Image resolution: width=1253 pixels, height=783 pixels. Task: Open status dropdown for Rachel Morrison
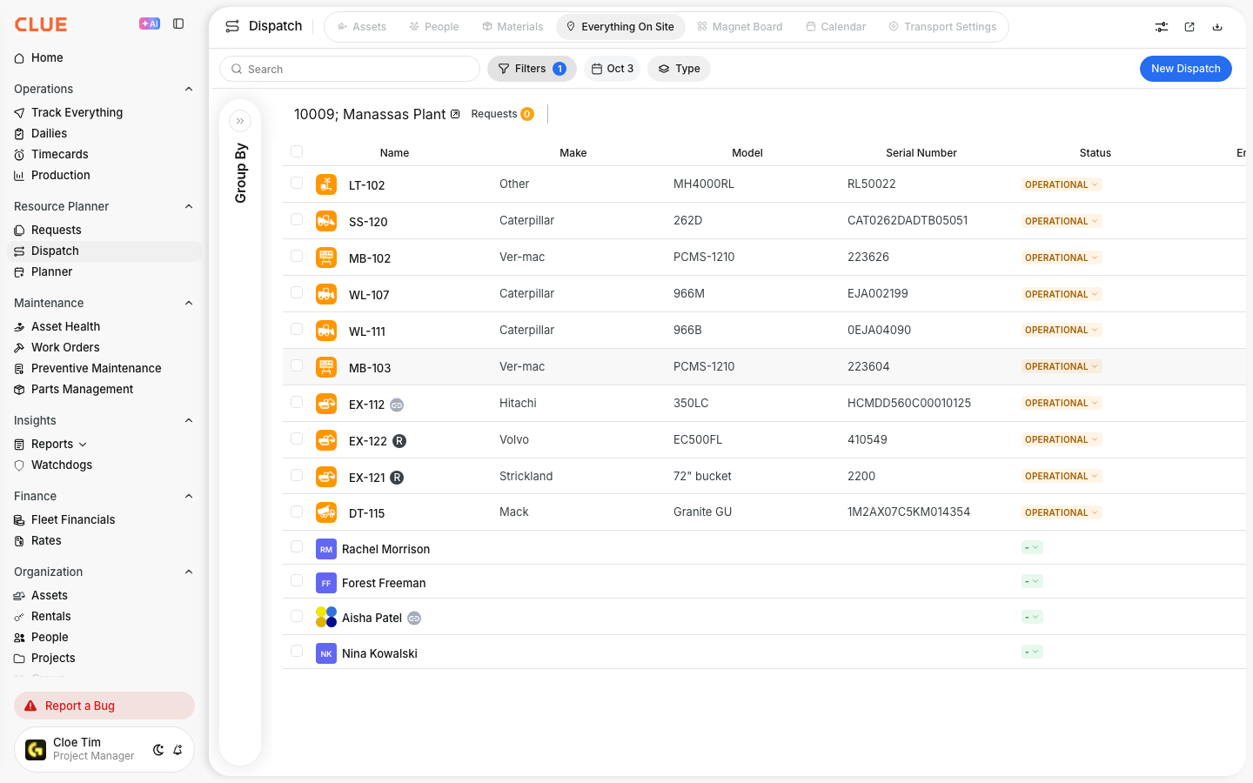coord(1032,547)
